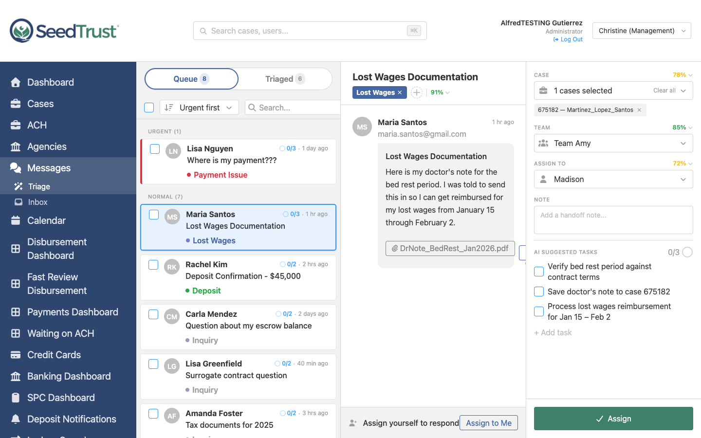Click the SeedTrust logo
701x438 pixels.
click(x=64, y=31)
